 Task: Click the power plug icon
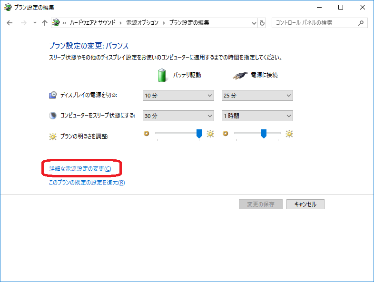(x=240, y=76)
